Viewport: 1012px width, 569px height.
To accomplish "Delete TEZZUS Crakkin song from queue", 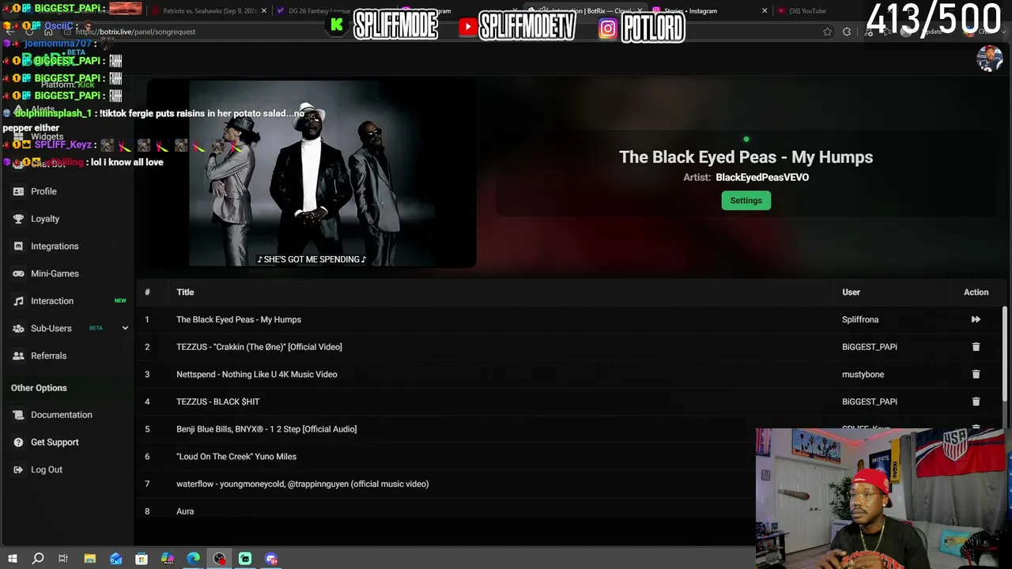I will point(976,347).
